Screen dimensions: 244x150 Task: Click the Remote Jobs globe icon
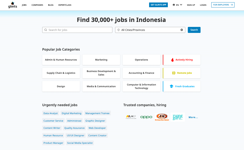[174, 73]
